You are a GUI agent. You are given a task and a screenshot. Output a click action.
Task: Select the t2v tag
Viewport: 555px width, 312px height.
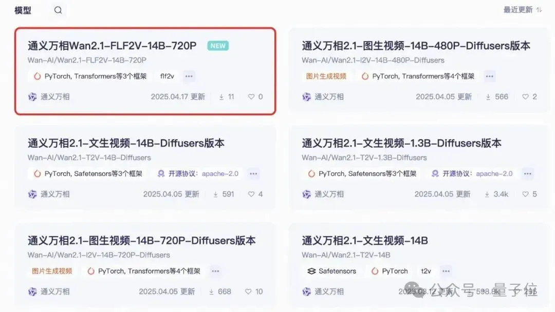pos(426,271)
